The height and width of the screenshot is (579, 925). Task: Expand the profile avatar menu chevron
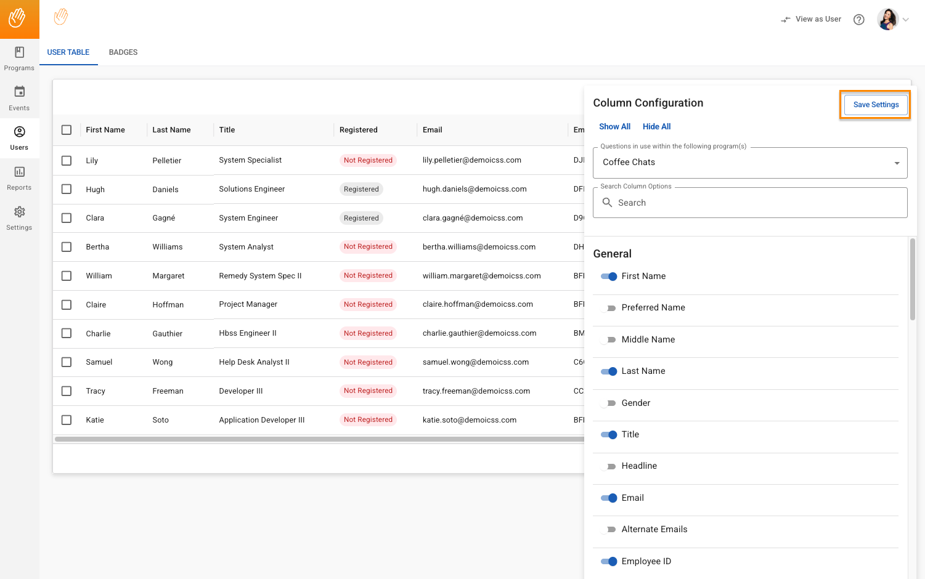point(905,20)
